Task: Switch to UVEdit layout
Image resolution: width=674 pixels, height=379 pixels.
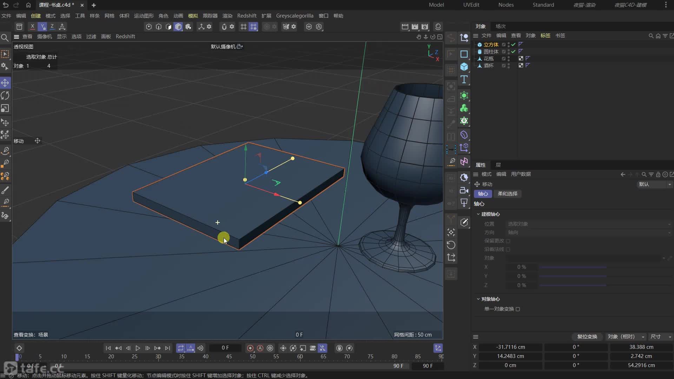Action: coord(471,5)
